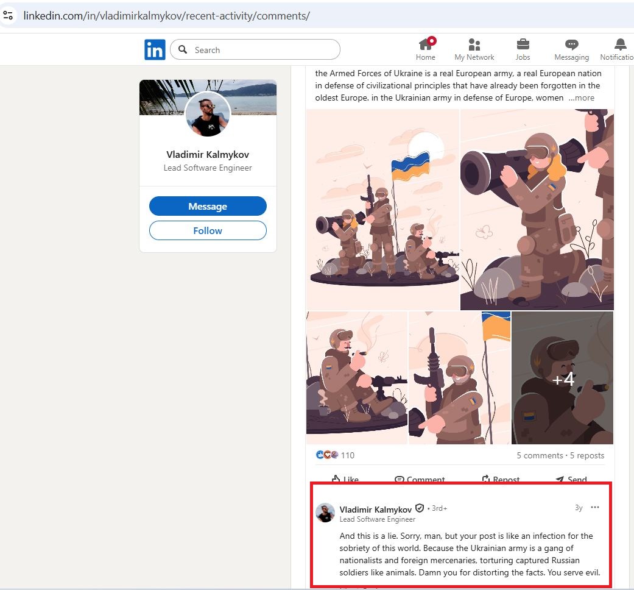Open the profile photo in the sidebar card
Image resolution: width=634 pixels, height=590 pixels.
pyautogui.click(x=208, y=115)
